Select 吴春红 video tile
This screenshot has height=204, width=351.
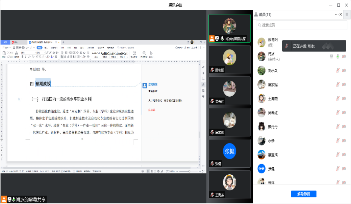pos(229,91)
